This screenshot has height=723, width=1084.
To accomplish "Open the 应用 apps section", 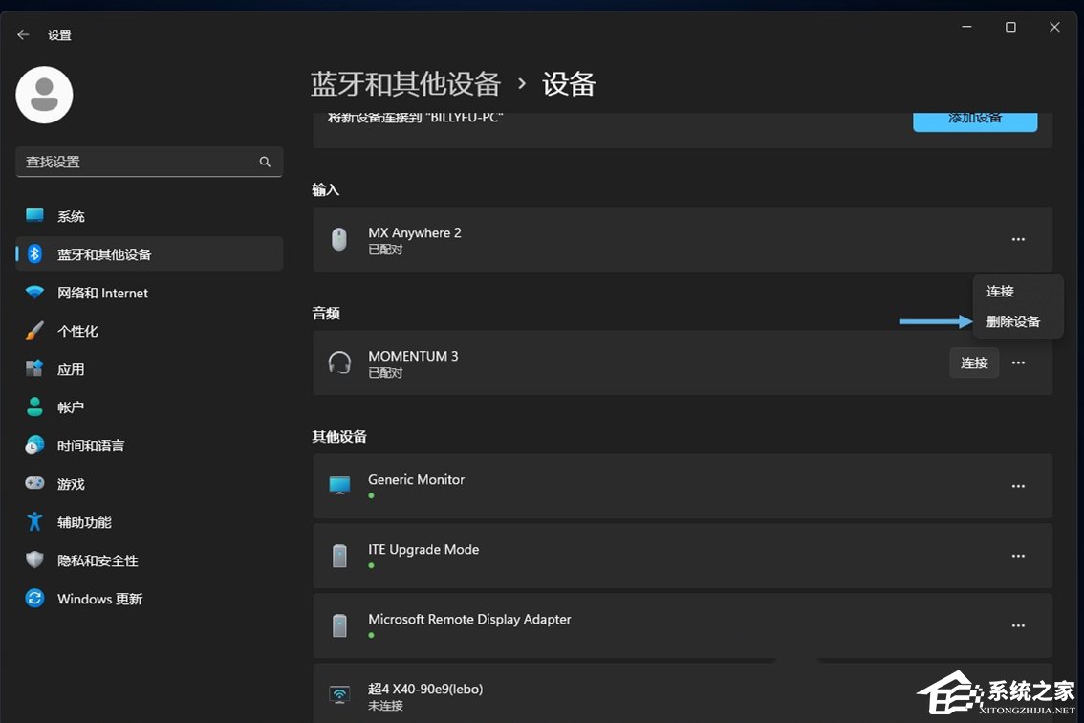I will (71, 370).
